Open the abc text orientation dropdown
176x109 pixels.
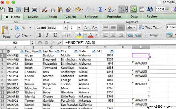131,27
